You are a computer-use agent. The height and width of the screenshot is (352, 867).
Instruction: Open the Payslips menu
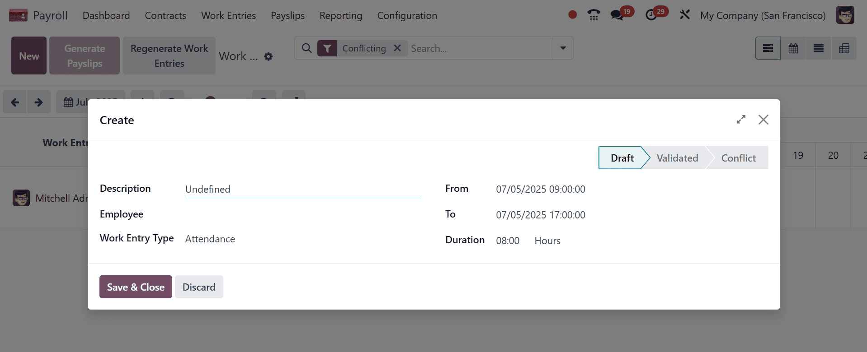[287, 15]
